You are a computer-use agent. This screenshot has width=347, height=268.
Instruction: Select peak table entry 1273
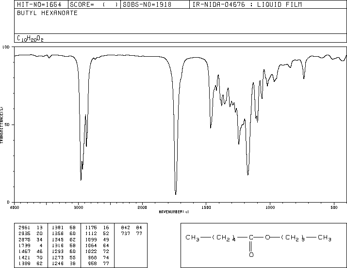coord(58,257)
